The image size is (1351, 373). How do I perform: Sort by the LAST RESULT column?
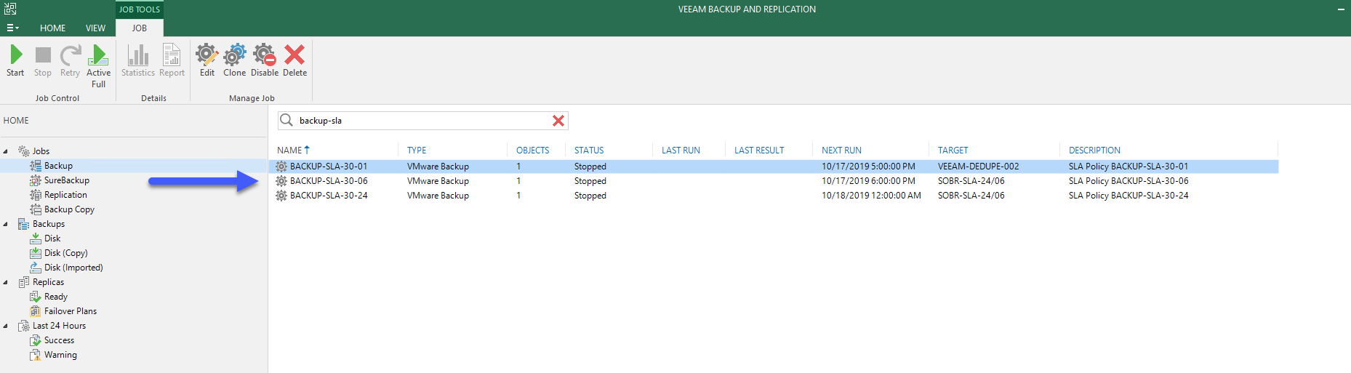(759, 151)
